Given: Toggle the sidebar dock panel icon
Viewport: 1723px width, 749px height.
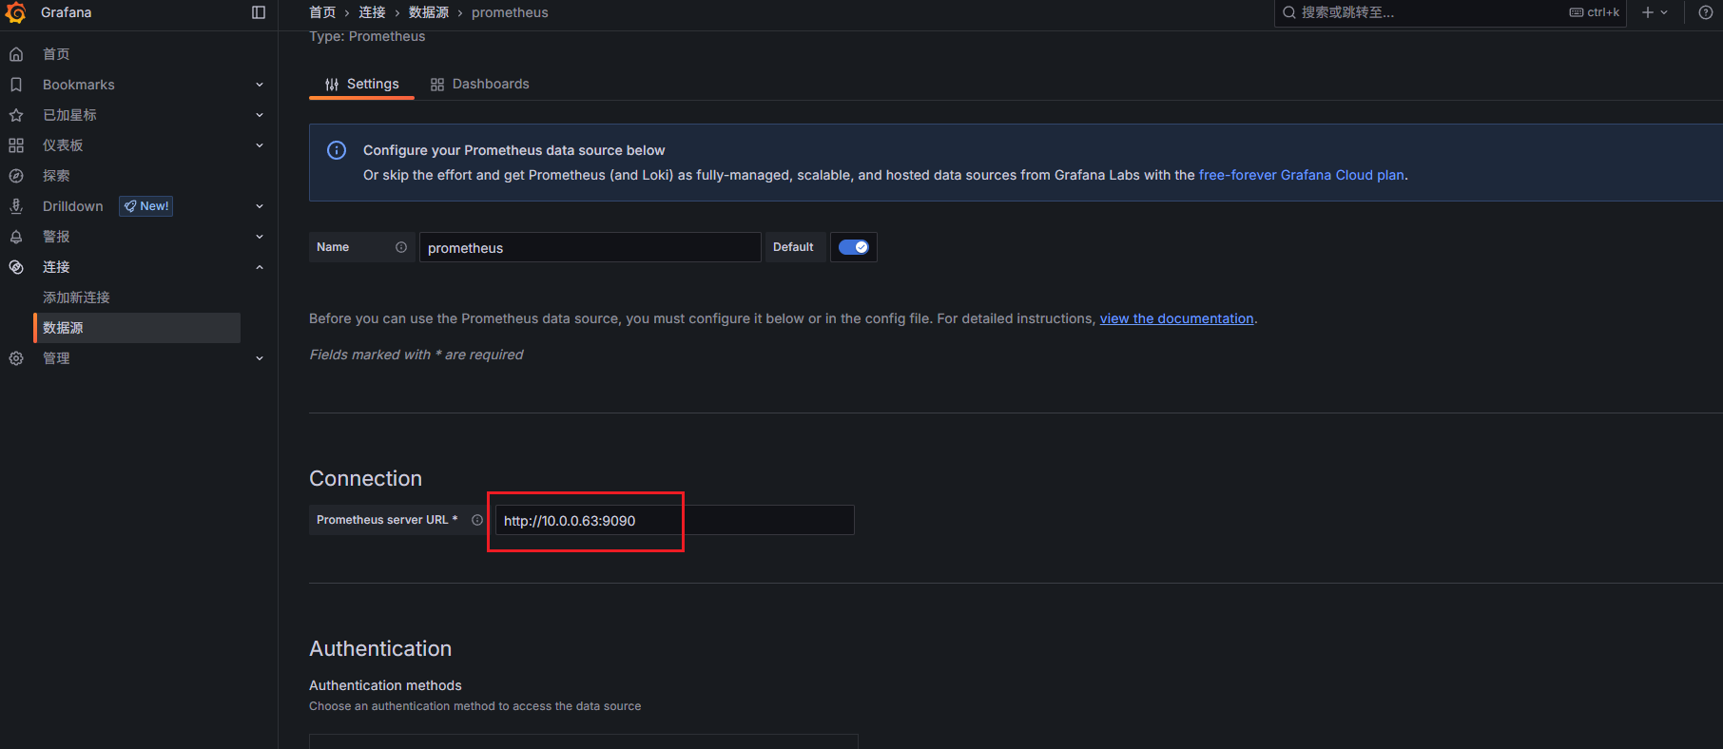Looking at the screenshot, I should point(259,12).
